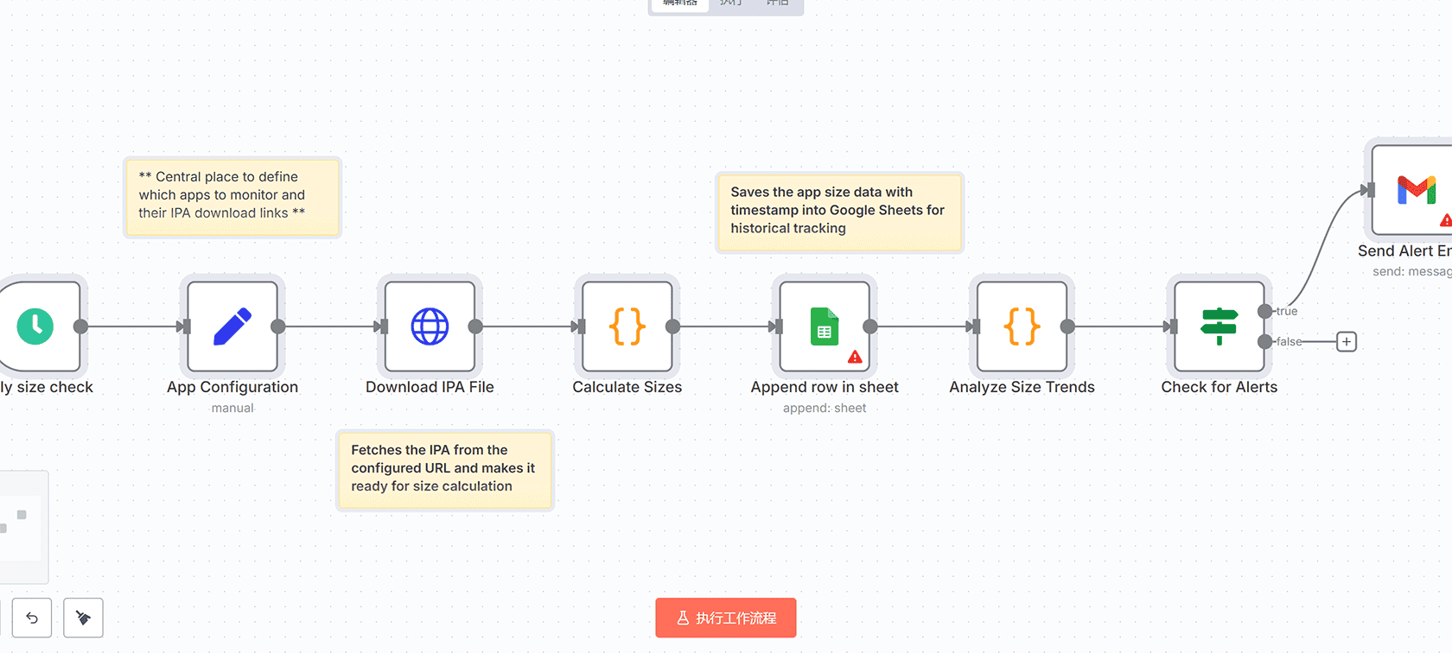Click warning triangle on Append row node

point(855,357)
